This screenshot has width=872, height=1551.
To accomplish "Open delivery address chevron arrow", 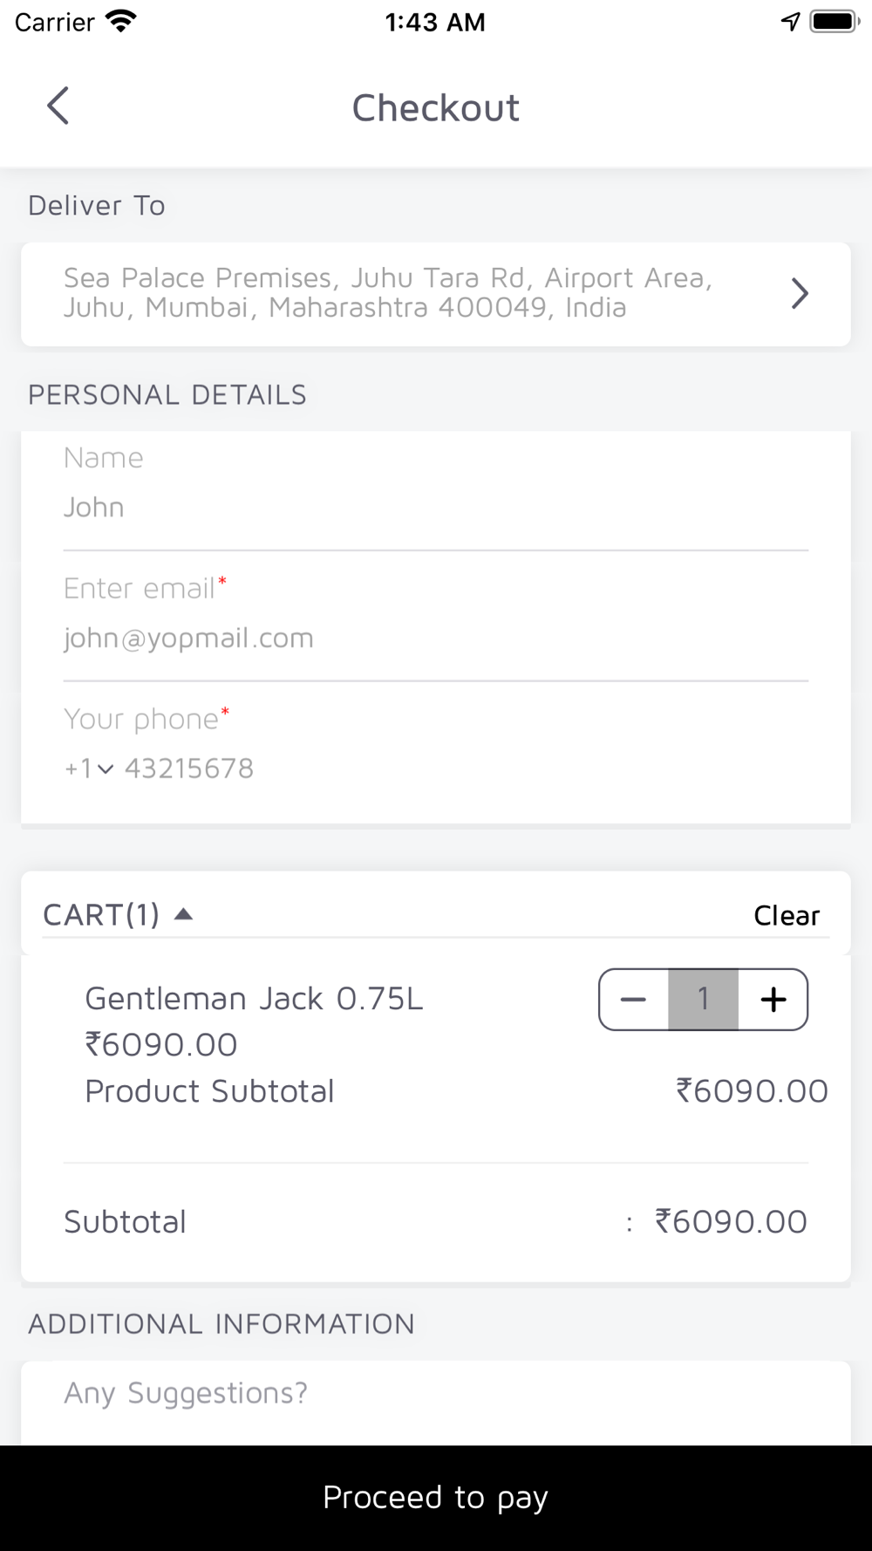I will click(799, 294).
